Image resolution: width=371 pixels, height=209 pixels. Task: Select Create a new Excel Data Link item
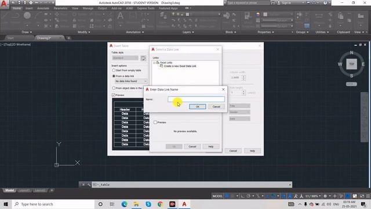coord(180,66)
